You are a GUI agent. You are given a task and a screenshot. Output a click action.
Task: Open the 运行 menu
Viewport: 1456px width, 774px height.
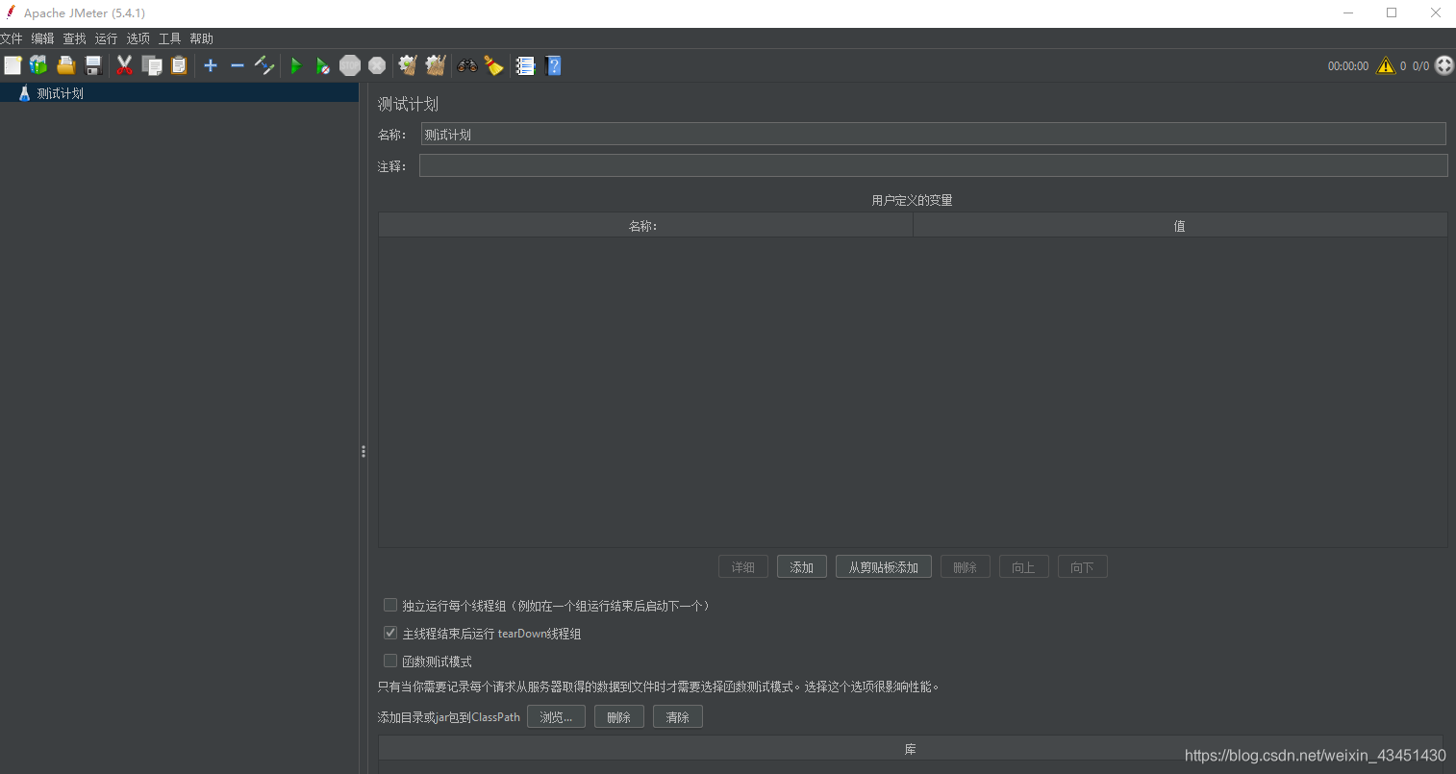pyautogui.click(x=106, y=38)
